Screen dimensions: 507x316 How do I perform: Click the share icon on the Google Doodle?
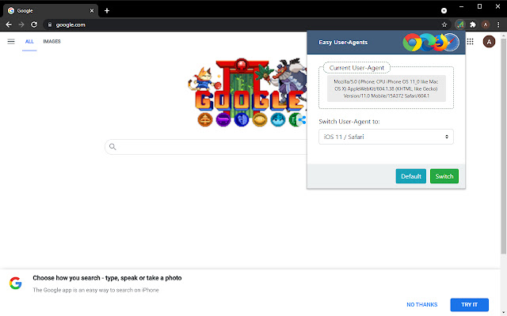point(302,120)
